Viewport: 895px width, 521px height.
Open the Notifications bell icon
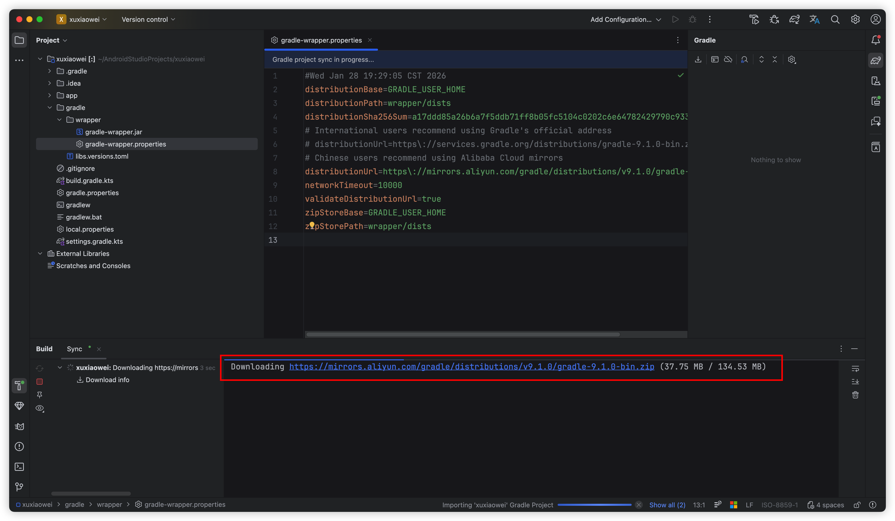pos(875,40)
